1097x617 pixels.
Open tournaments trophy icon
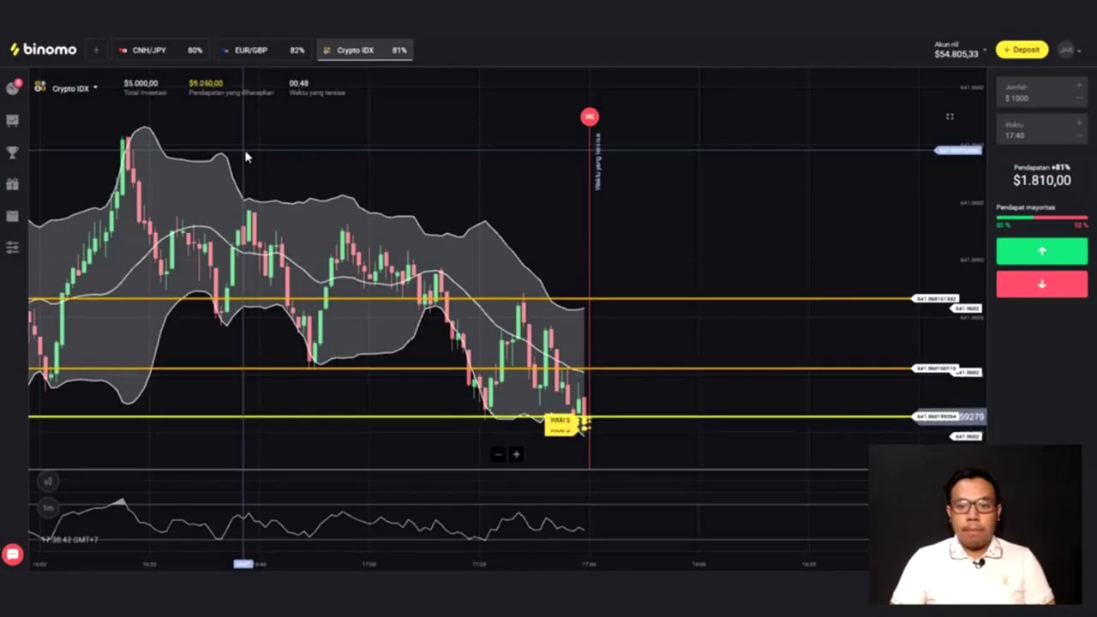(13, 153)
